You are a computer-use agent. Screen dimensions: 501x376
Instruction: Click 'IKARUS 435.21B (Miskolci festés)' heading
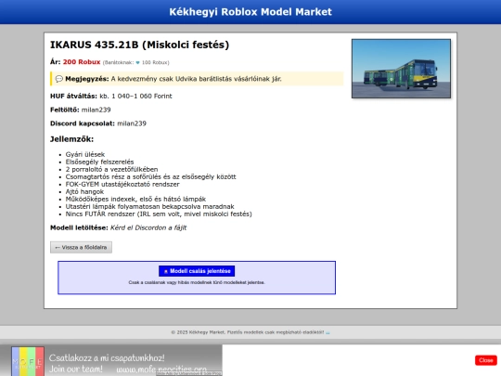click(x=139, y=45)
